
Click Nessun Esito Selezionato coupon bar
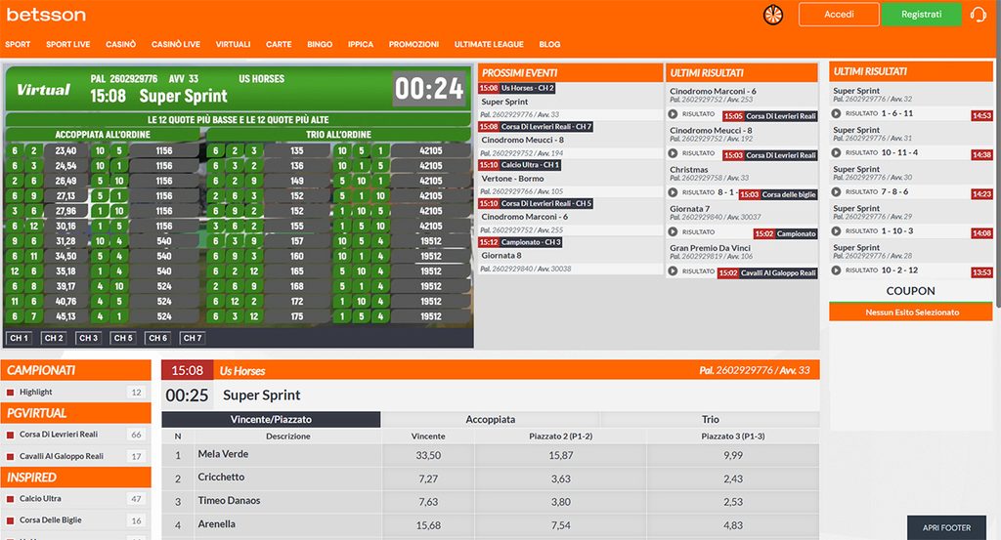[911, 312]
